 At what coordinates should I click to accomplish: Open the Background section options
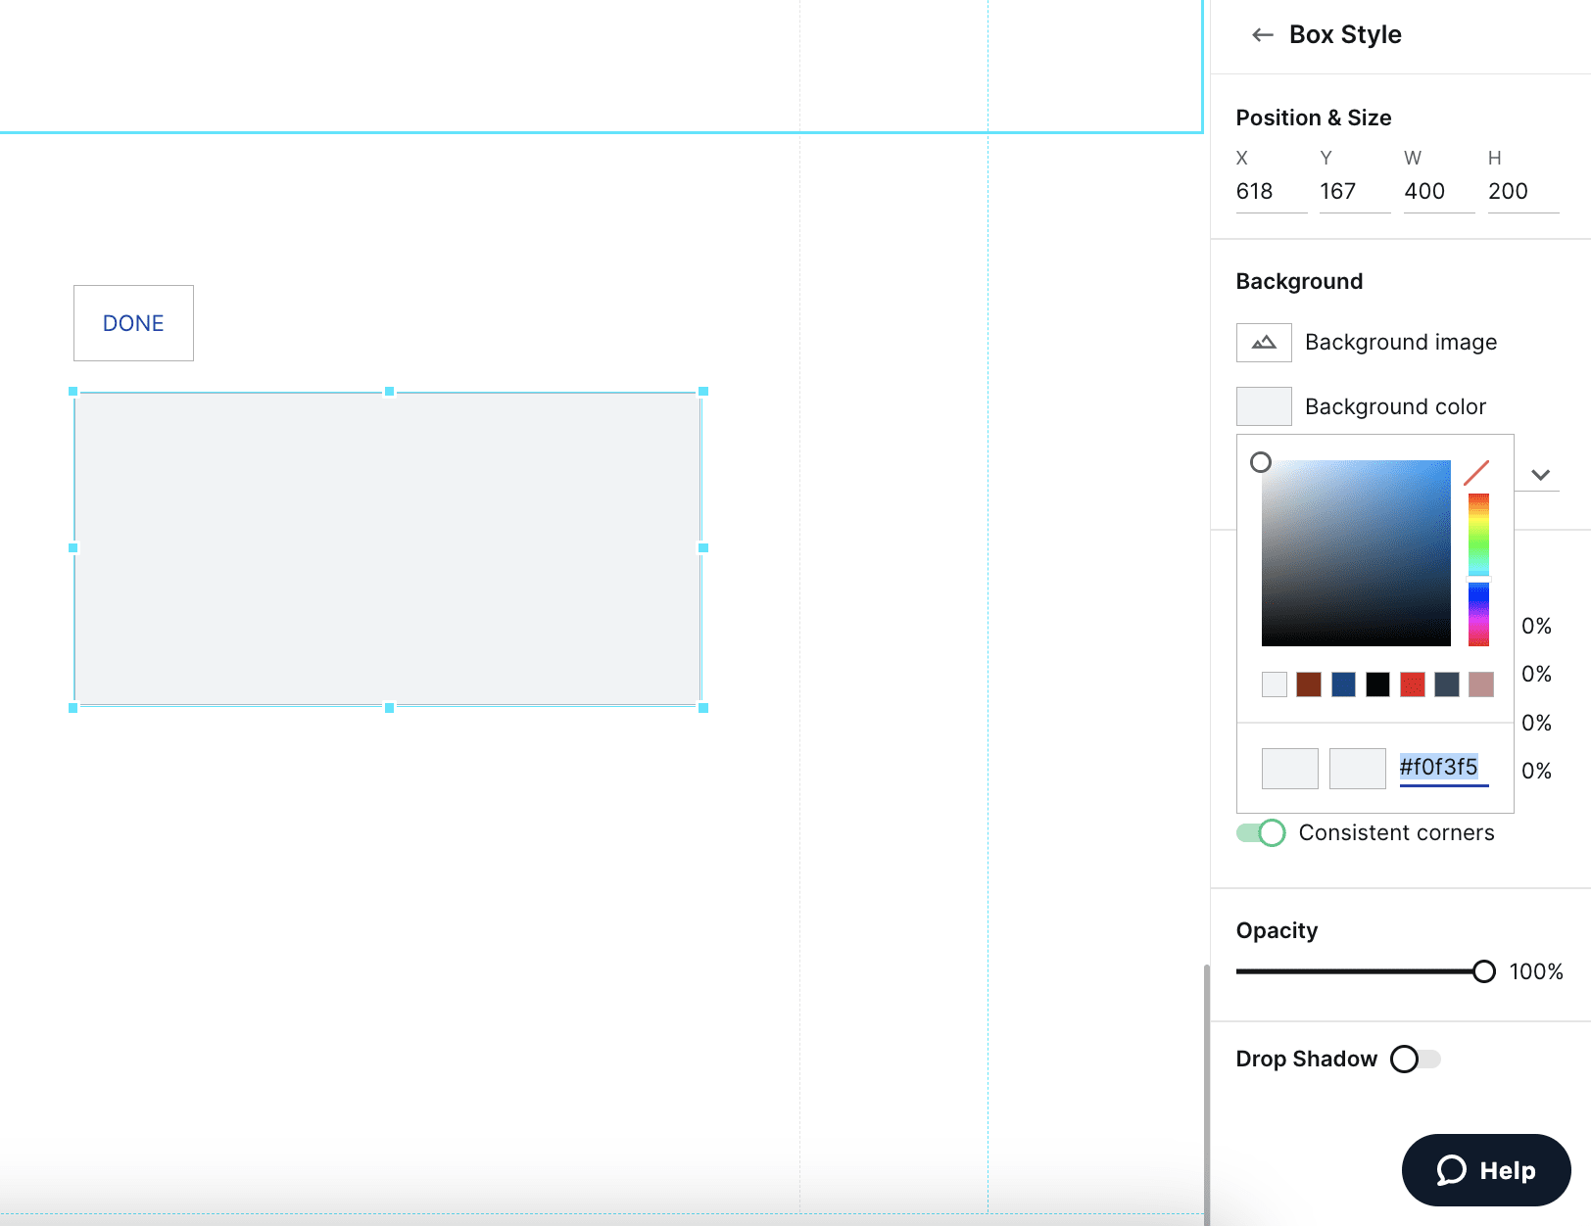(x=1298, y=281)
